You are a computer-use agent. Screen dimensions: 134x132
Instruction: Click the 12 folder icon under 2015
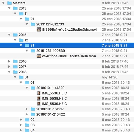pyautogui.click(x=21, y=40)
